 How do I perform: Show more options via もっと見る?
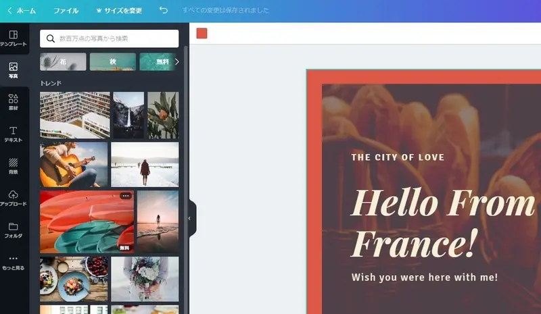pos(14,262)
